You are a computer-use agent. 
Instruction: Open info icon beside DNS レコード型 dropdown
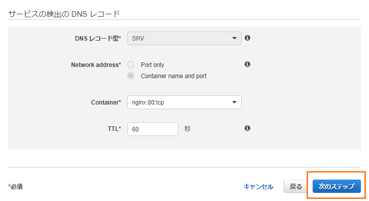(247, 38)
